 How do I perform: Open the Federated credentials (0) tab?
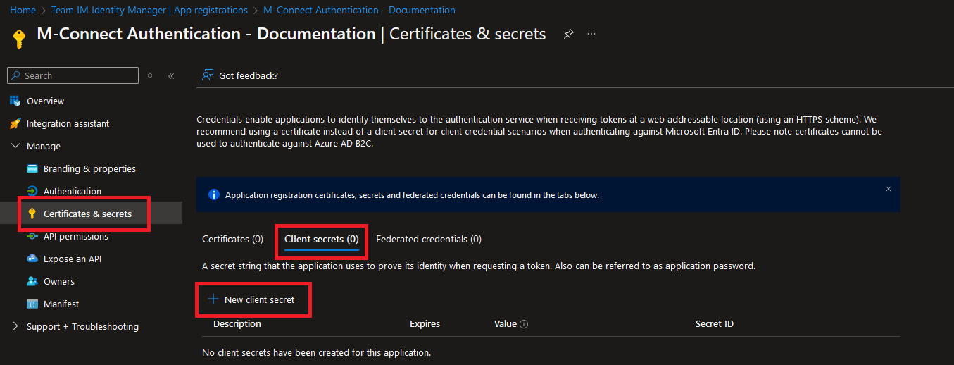pos(429,239)
